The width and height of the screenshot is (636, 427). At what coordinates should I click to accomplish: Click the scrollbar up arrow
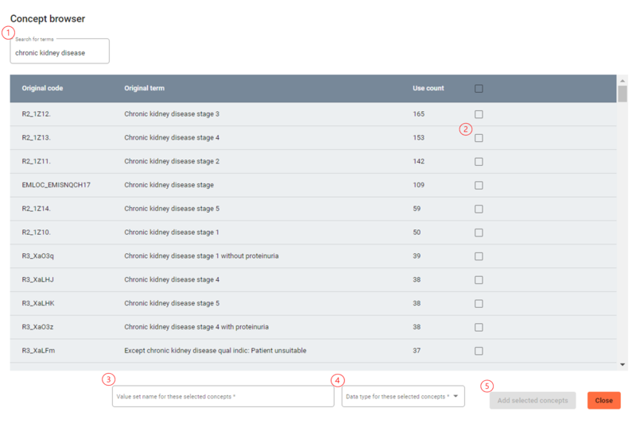pyautogui.click(x=622, y=81)
